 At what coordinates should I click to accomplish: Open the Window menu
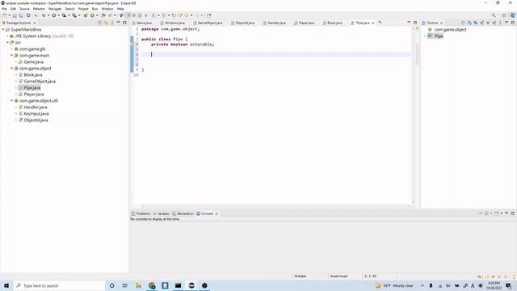click(107, 9)
